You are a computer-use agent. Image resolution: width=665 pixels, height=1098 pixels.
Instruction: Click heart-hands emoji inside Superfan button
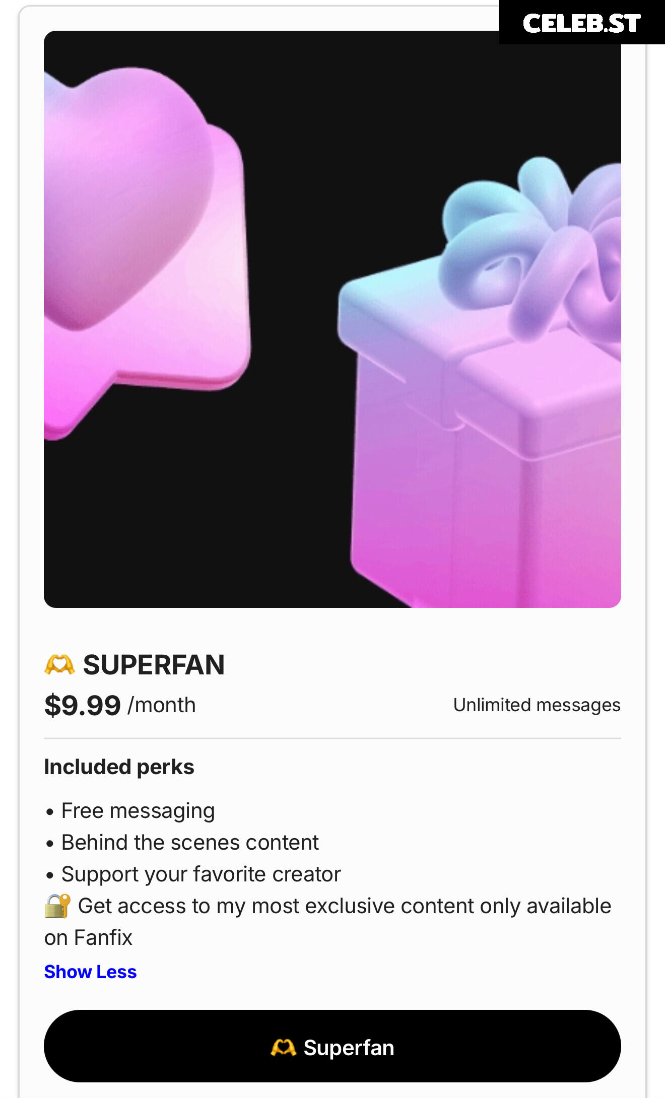283,1048
